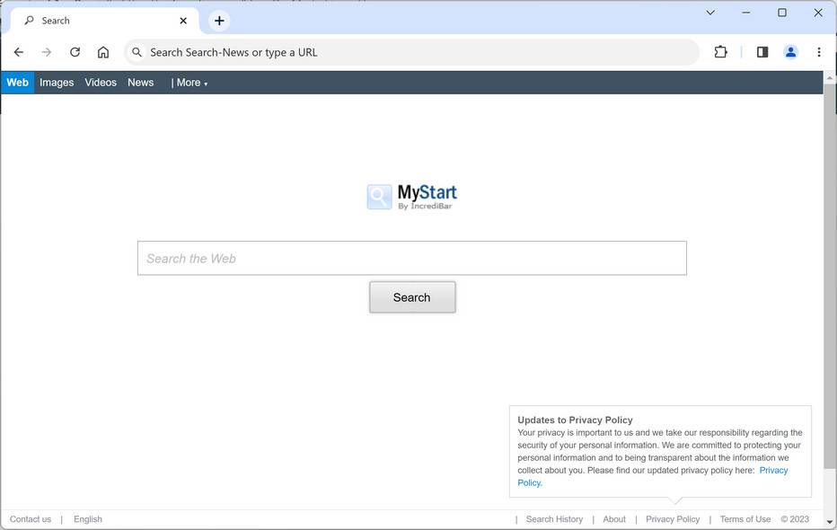Screen dimensions: 837x530
Task: Select the Videos search category
Action: pos(100,82)
